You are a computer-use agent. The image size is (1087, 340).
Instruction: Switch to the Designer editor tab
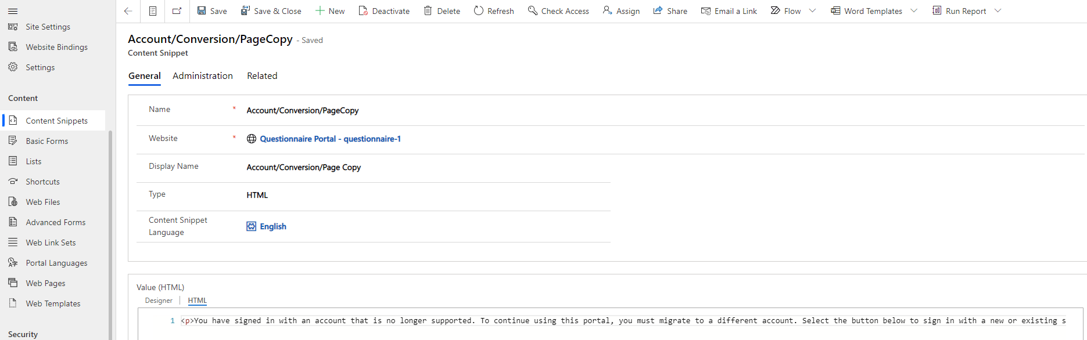pos(159,301)
